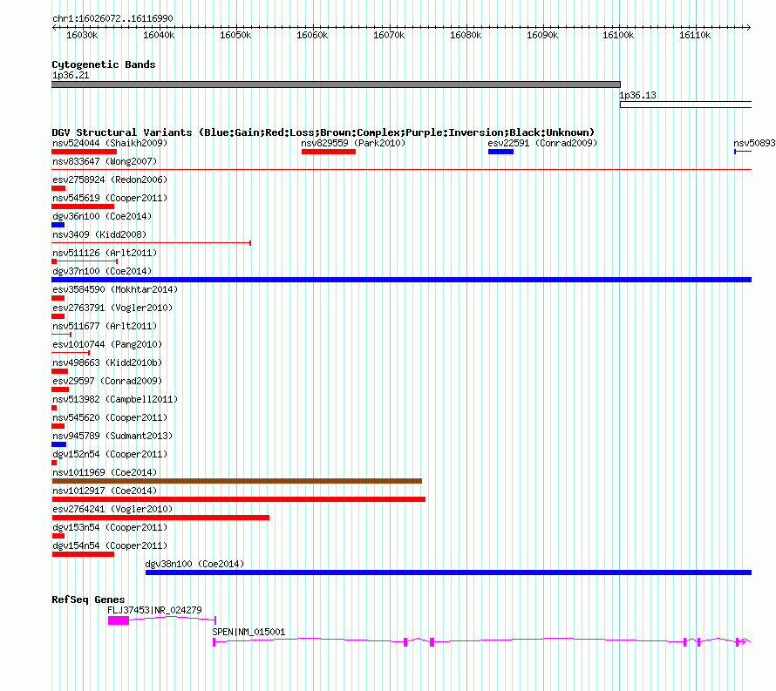Select the nsv545619 (Cooper2011) label
This screenshot has height=691, width=776.
pos(110,198)
